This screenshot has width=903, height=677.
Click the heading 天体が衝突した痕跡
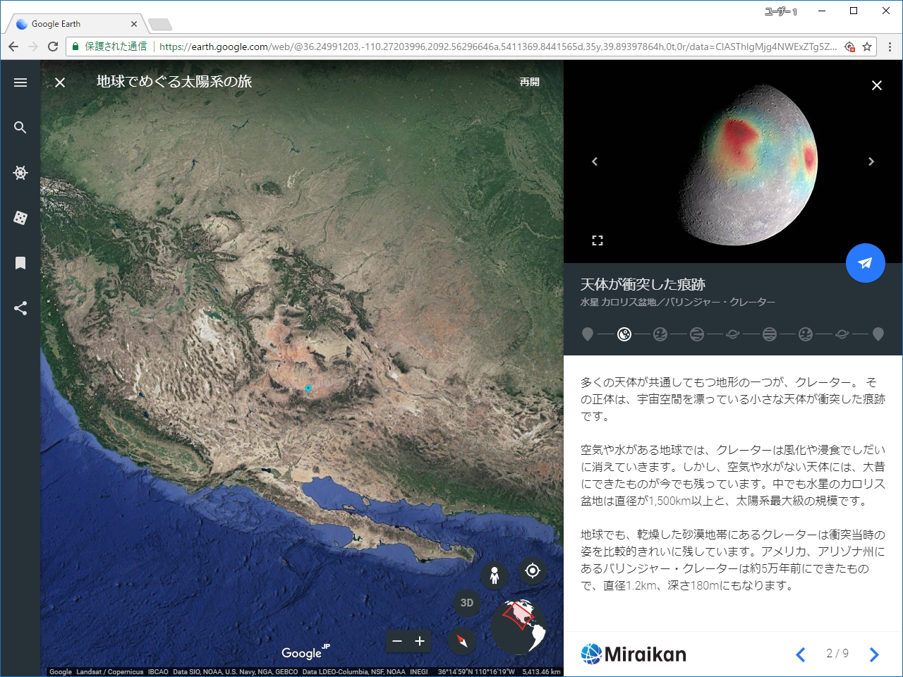[643, 284]
